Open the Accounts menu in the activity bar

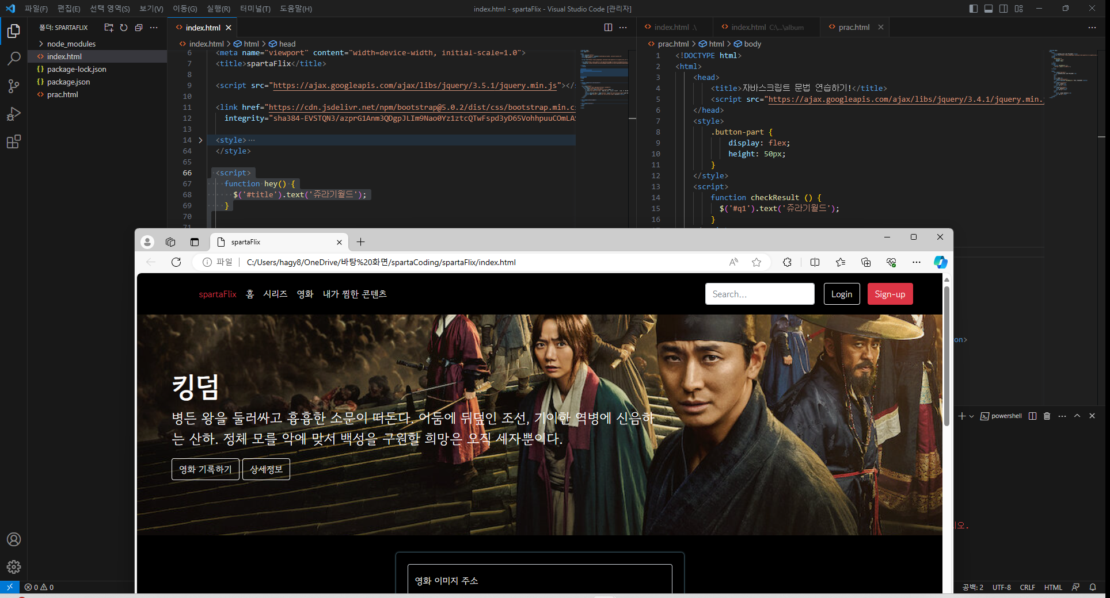[14, 539]
